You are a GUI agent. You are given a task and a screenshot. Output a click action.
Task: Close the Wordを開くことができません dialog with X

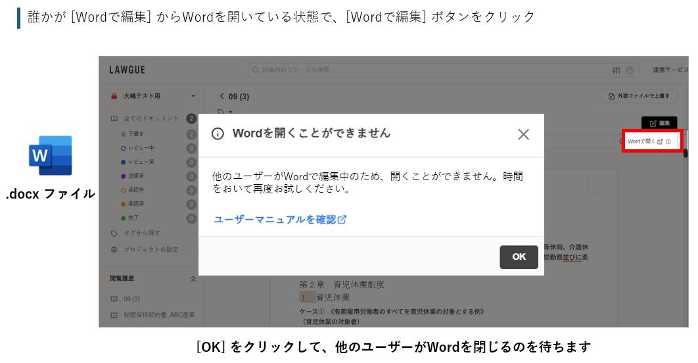click(x=523, y=134)
